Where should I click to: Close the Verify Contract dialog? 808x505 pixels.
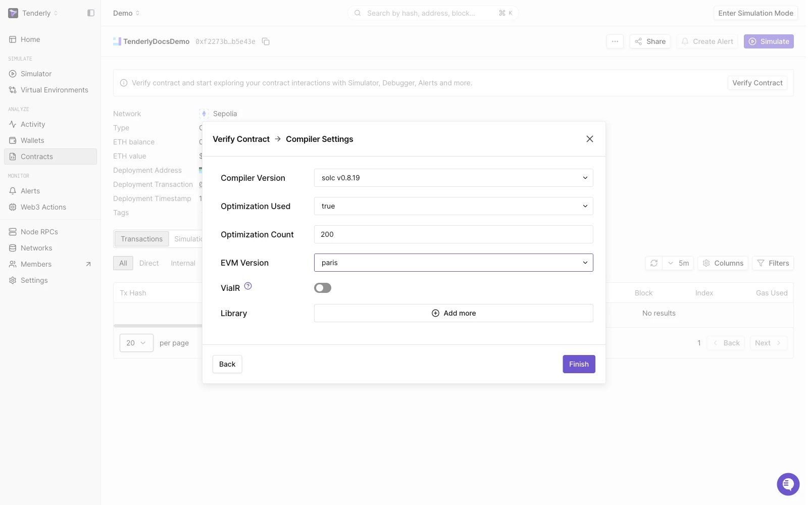tap(589, 139)
